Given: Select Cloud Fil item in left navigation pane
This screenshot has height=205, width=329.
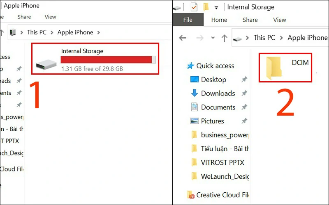Looking at the screenshot, I should (12, 169).
